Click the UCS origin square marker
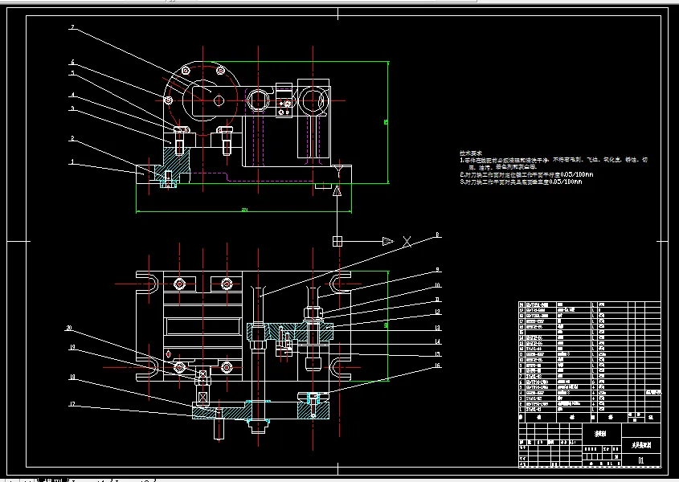This screenshot has height=482, width=679. pos(337,241)
